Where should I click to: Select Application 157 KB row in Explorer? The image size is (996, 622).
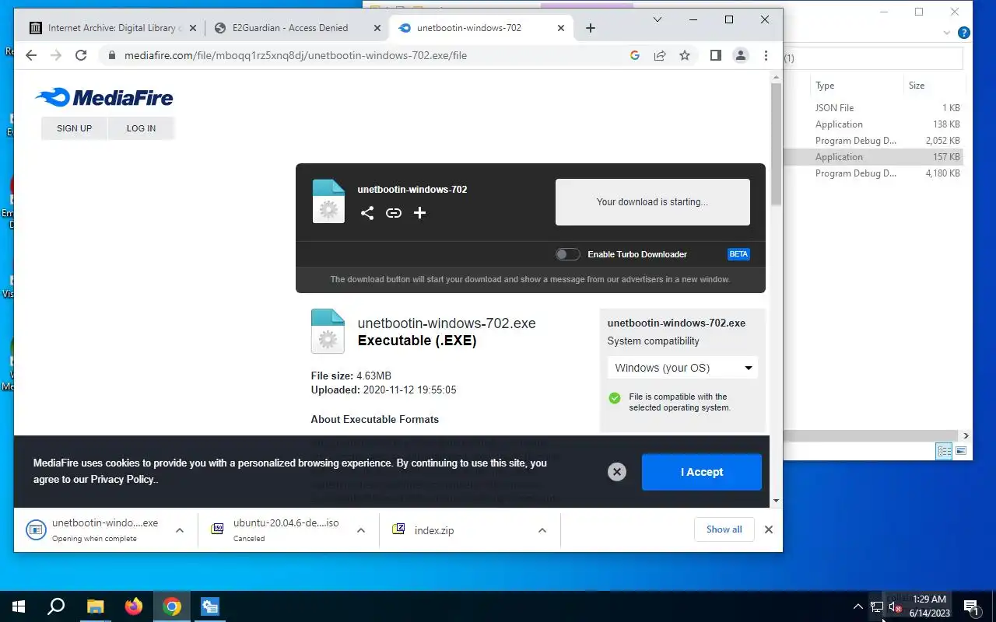click(x=874, y=157)
